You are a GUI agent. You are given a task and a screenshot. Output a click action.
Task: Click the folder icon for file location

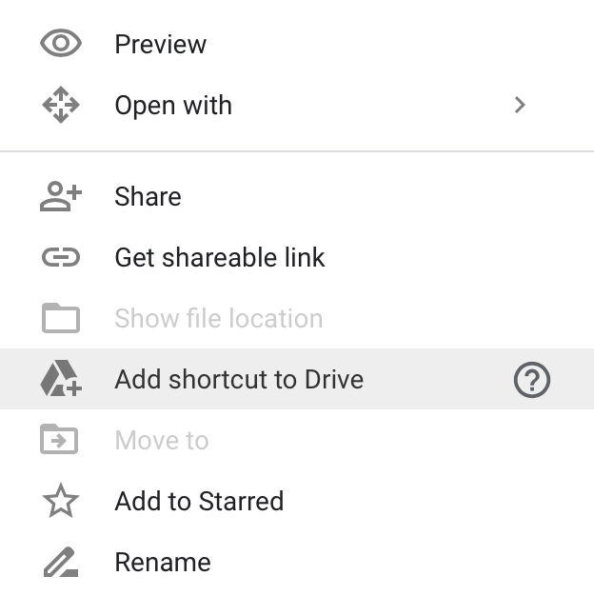pos(61,318)
